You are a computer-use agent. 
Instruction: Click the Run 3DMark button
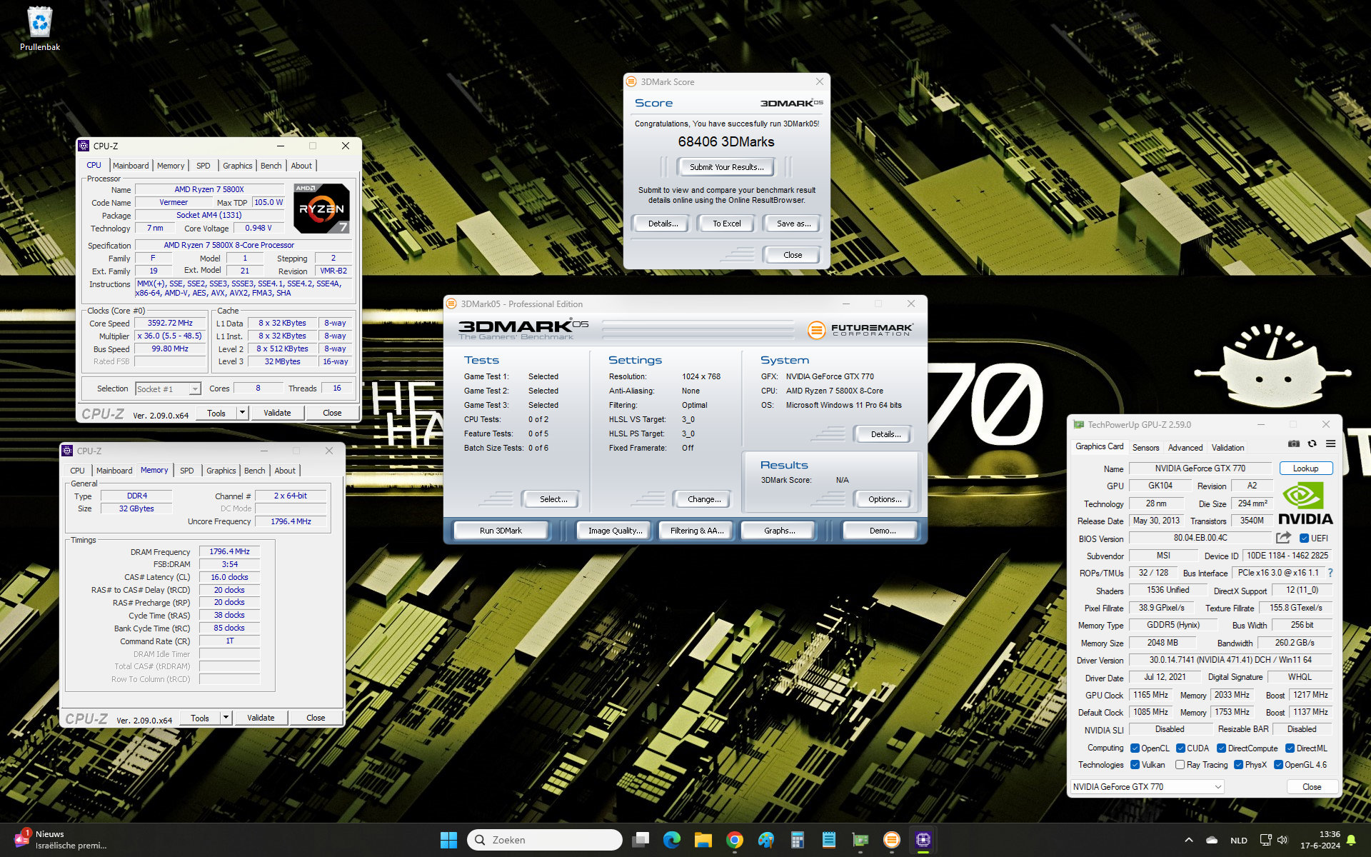coord(501,531)
